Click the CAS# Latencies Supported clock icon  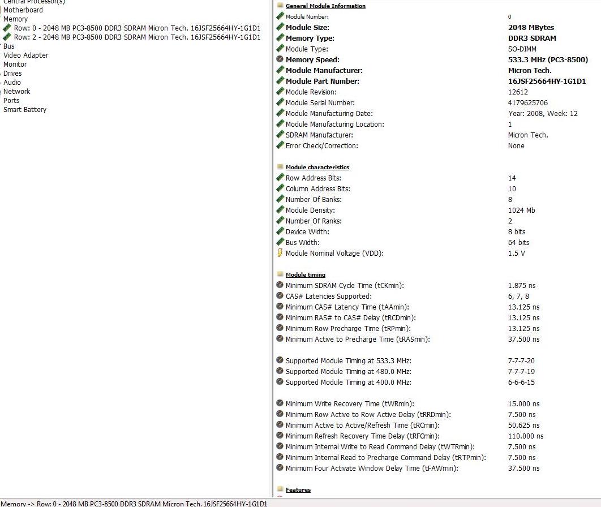click(280, 295)
